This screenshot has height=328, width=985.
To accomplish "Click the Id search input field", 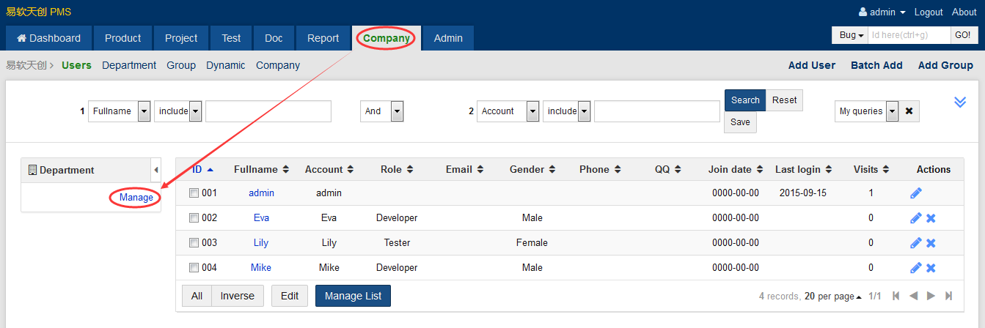I will pyautogui.click(x=909, y=35).
